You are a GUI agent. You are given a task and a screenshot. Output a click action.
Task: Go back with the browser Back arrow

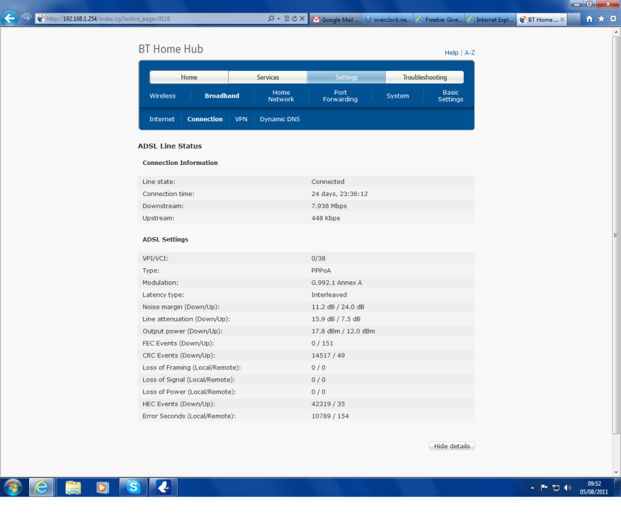click(x=10, y=18)
